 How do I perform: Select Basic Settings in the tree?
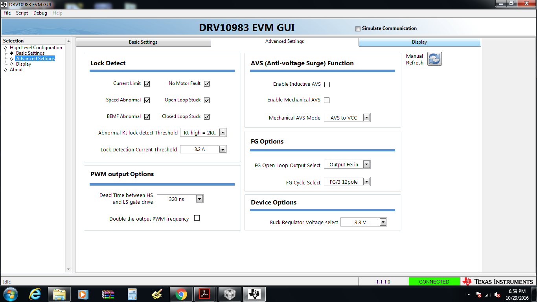30,53
